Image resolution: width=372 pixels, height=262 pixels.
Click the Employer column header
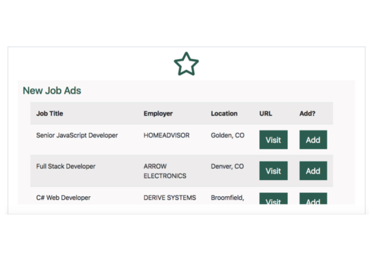coord(158,114)
